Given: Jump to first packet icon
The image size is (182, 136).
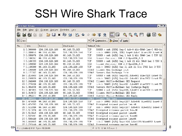Looking at the screenshot, I should [99, 35].
